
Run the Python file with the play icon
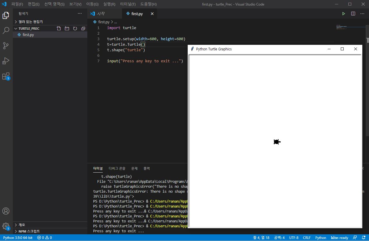coord(344,14)
